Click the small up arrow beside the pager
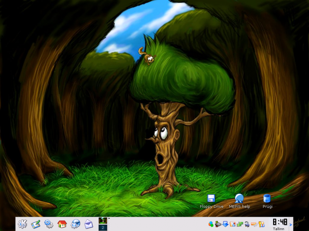The width and height of the screenshot is (309, 231). [109, 218]
